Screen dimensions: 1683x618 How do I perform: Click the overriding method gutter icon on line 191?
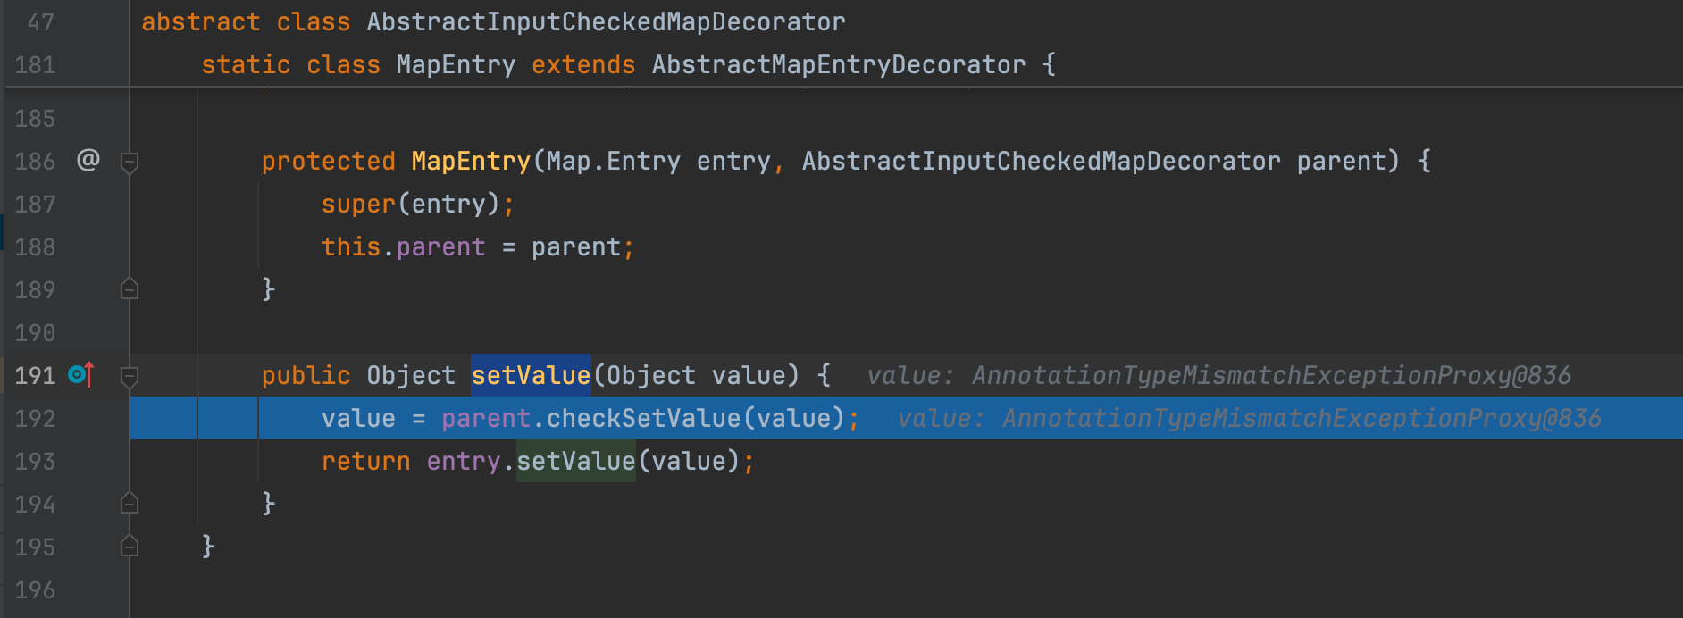pos(80,375)
